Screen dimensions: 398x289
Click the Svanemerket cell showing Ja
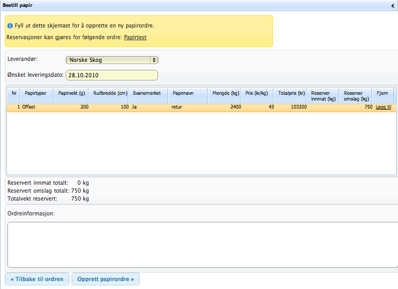click(148, 107)
